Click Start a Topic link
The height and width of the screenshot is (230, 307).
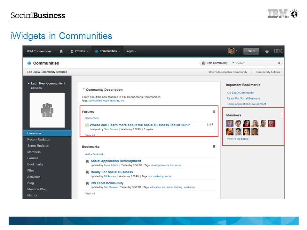(x=92, y=118)
